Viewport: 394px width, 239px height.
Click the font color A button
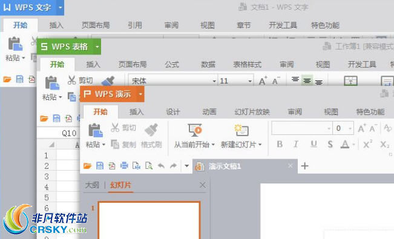pyautogui.click(x=345, y=144)
